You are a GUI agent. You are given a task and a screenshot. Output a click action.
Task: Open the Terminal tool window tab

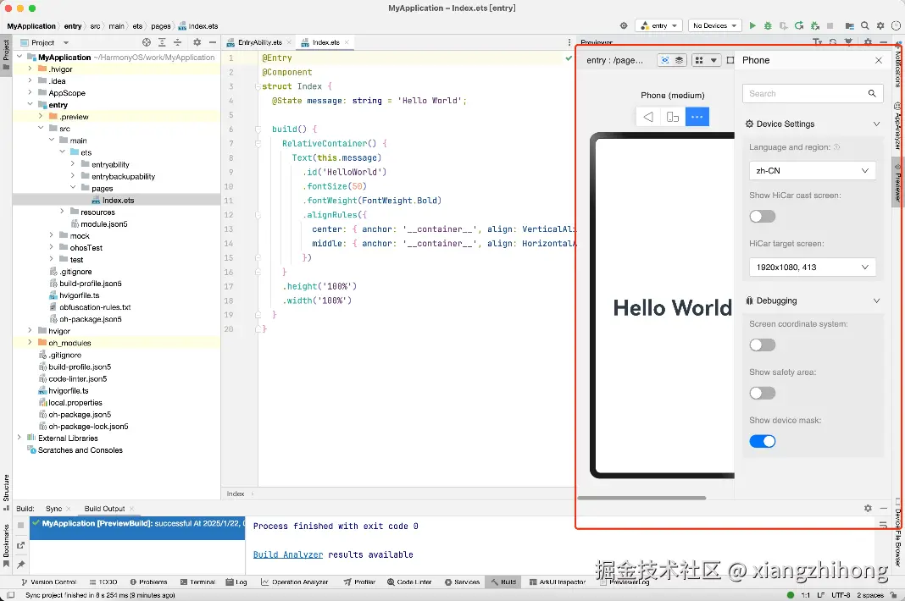point(197,582)
